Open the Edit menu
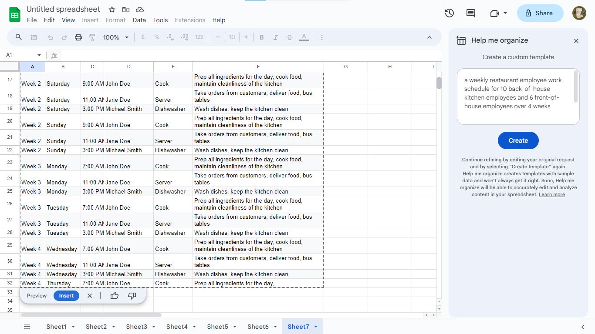The width and height of the screenshot is (595, 334). point(49,20)
